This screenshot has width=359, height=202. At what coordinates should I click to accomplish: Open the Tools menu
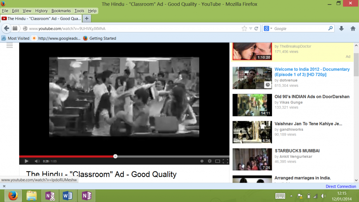(x=79, y=11)
